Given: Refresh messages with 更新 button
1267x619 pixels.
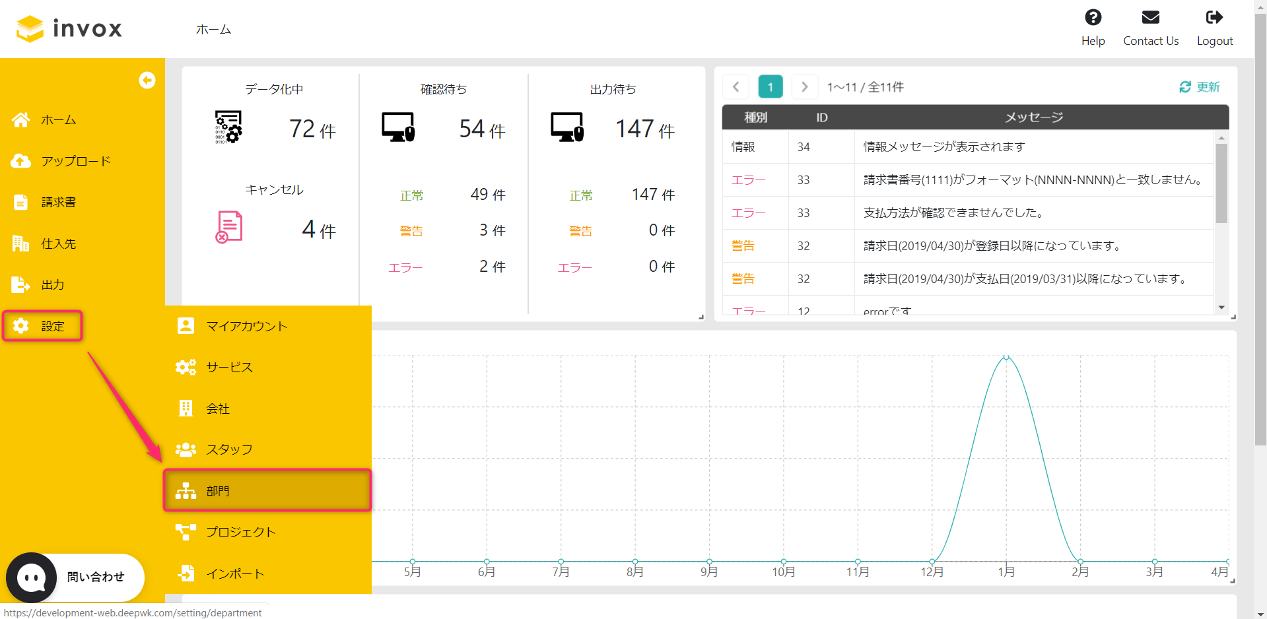Looking at the screenshot, I should (1200, 87).
